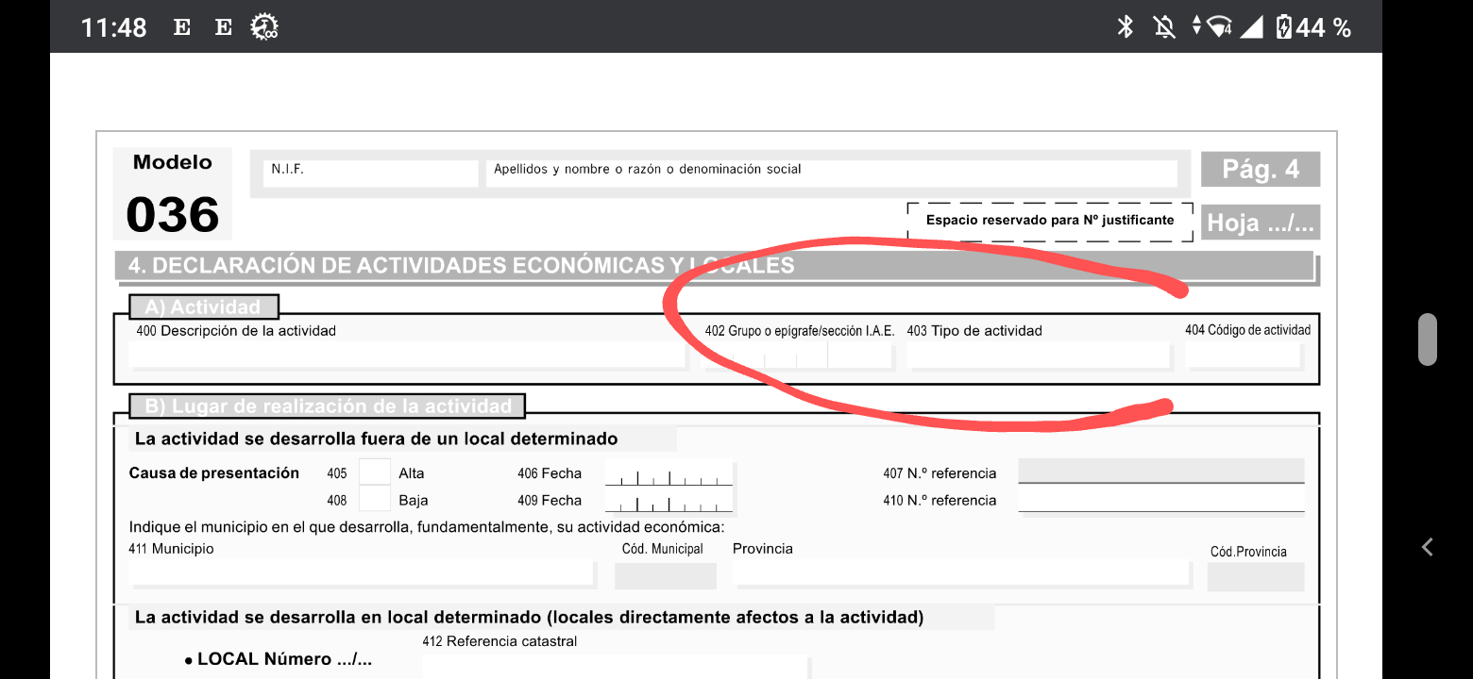Tap the muted notifications bell icon
1473x679 pixels.
(1165, 27)
